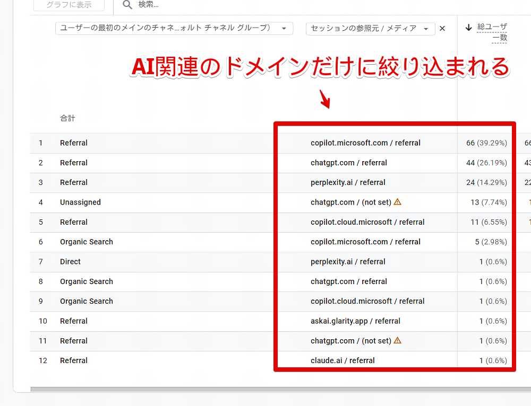
Task: Select 'Organic Search' in row 8
Action: (x=87, y=281)
